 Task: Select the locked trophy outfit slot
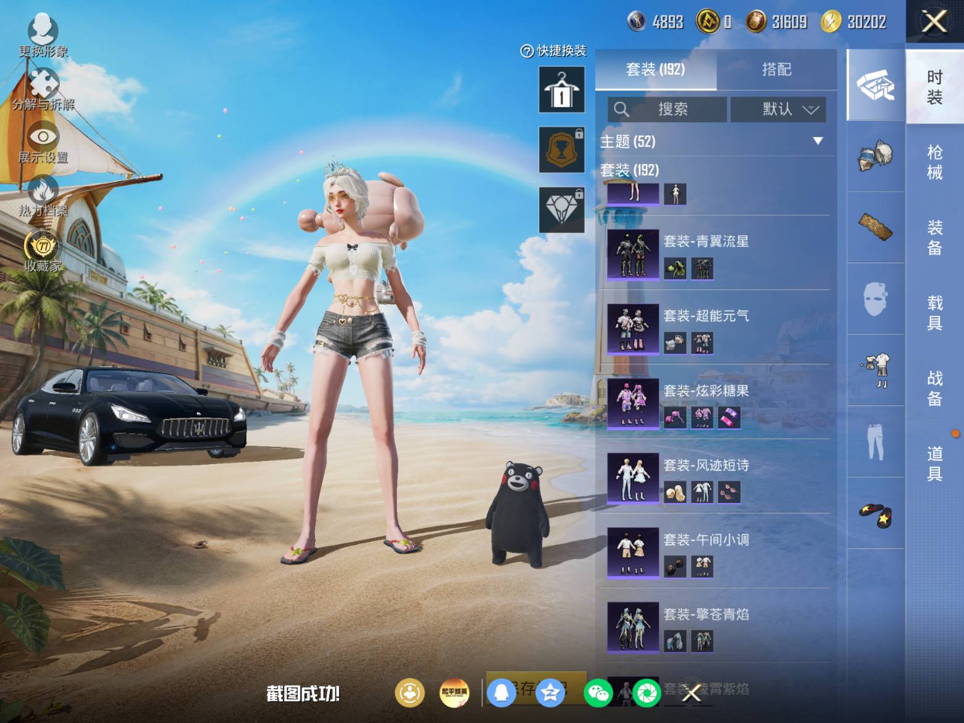point(561,150)
